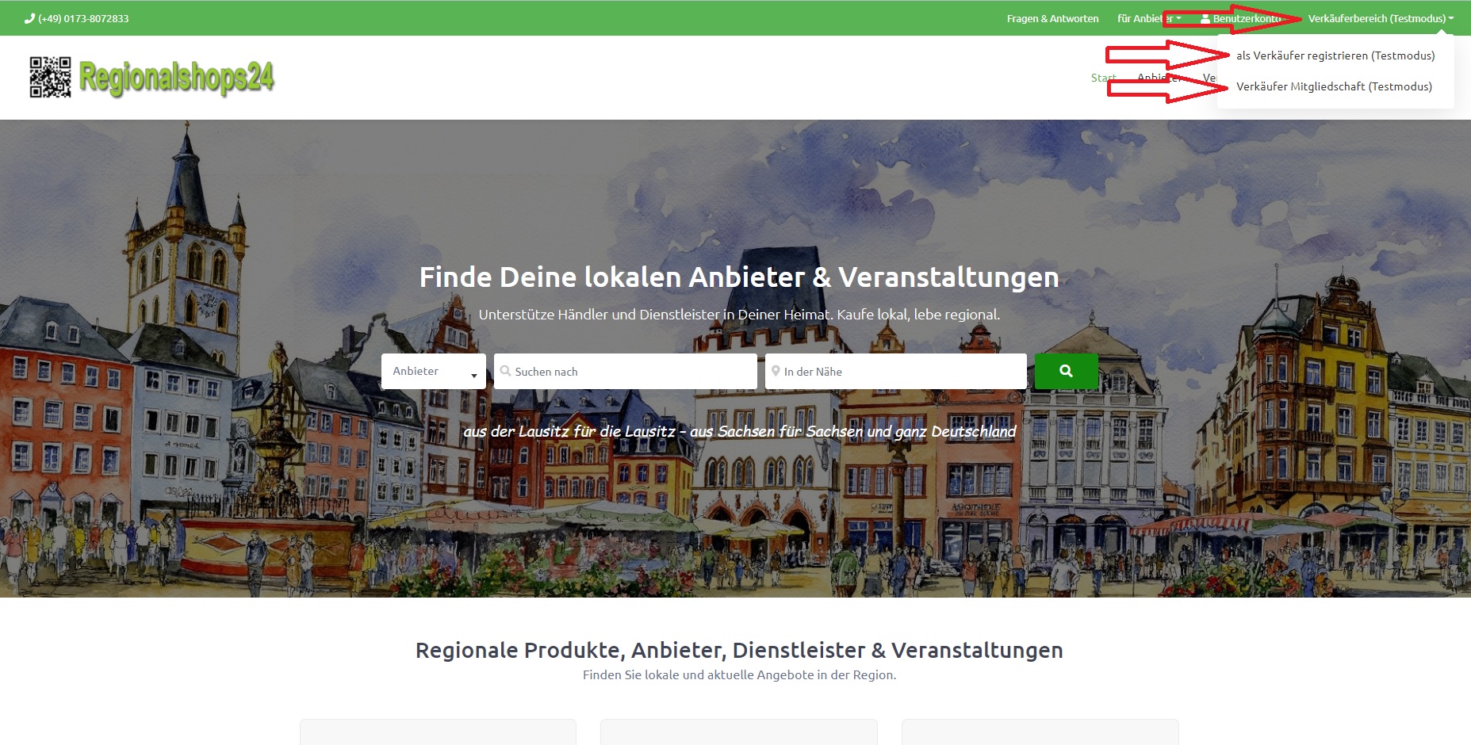The image size is (1471, 745).
Task: Select als Verkäufer registrieren (Testmodus)
Action: point(1335,55)
